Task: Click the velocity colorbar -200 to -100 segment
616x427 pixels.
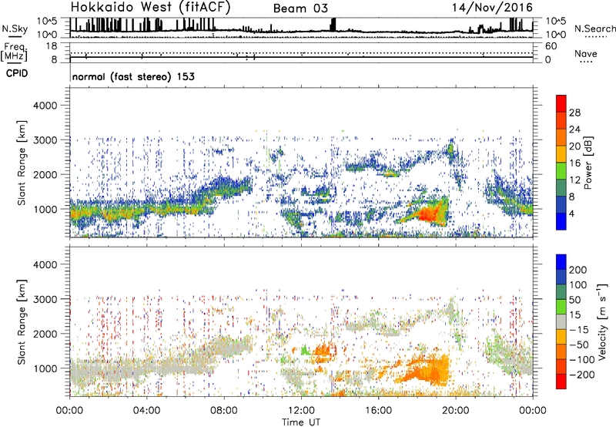Action: (x=561, y=366)
